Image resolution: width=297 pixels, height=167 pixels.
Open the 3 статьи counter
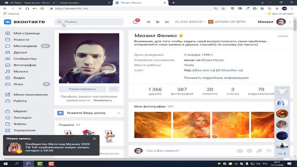coord(233,91)
